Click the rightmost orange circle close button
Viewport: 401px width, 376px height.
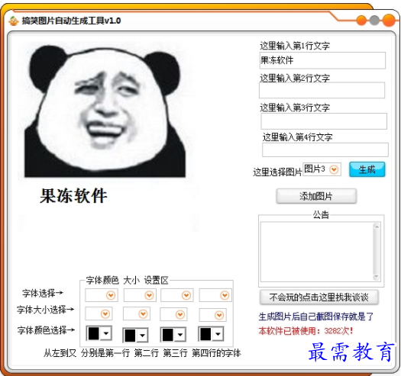[x=389, y=21]
